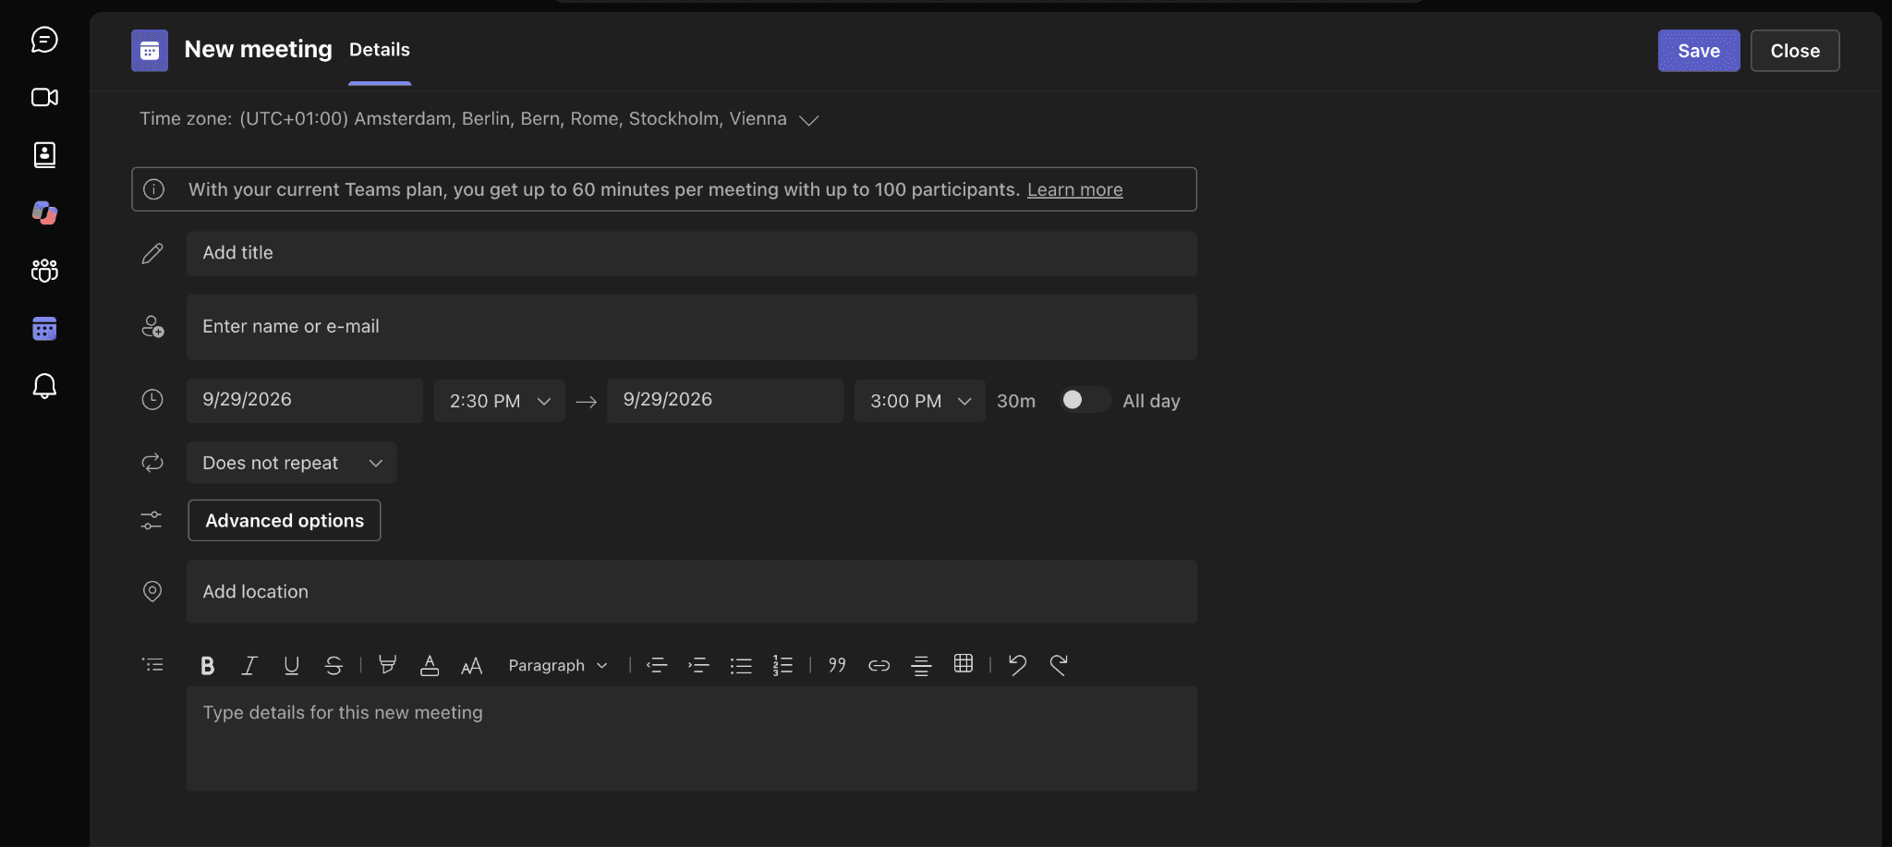
Task: Toggle underline formatting
Action: click(x=291, y=665)
